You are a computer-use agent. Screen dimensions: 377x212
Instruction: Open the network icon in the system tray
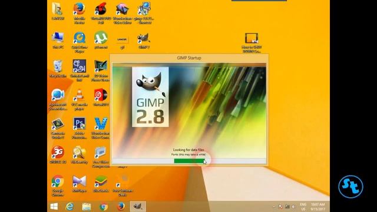287,207
